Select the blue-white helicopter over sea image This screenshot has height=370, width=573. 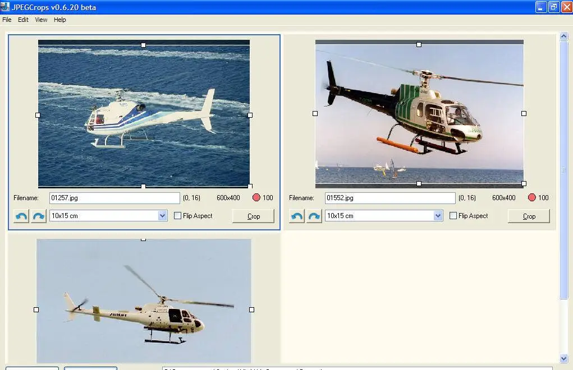(144, 114)
